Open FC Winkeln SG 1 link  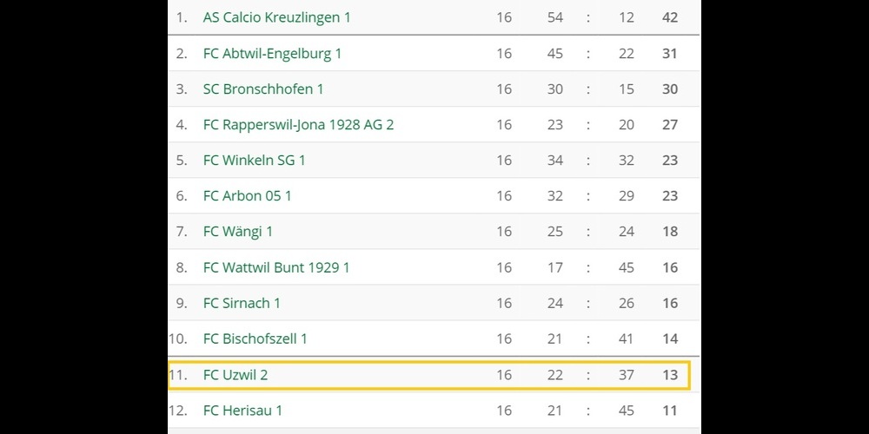tap(254, 161)
